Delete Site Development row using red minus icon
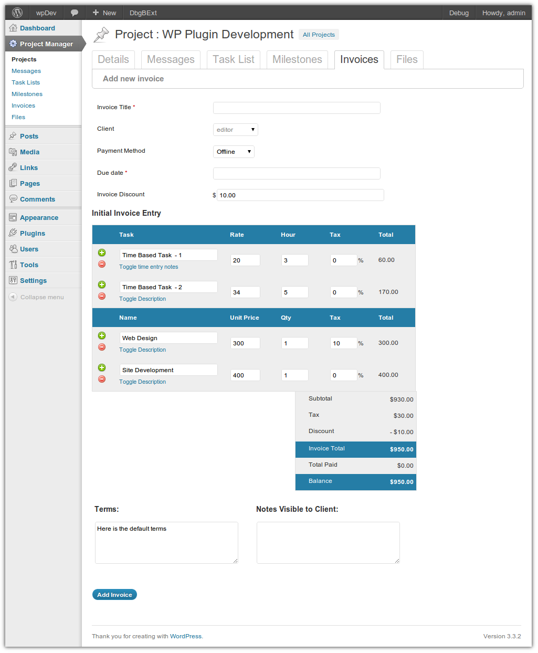 tap(102, 379)
